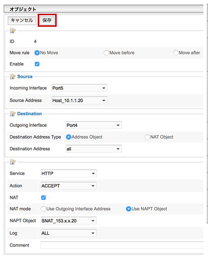Screen dimensions: 208x259
Task: Select Use Outgoing Interface Address mode
Action: tap(43, 209)
